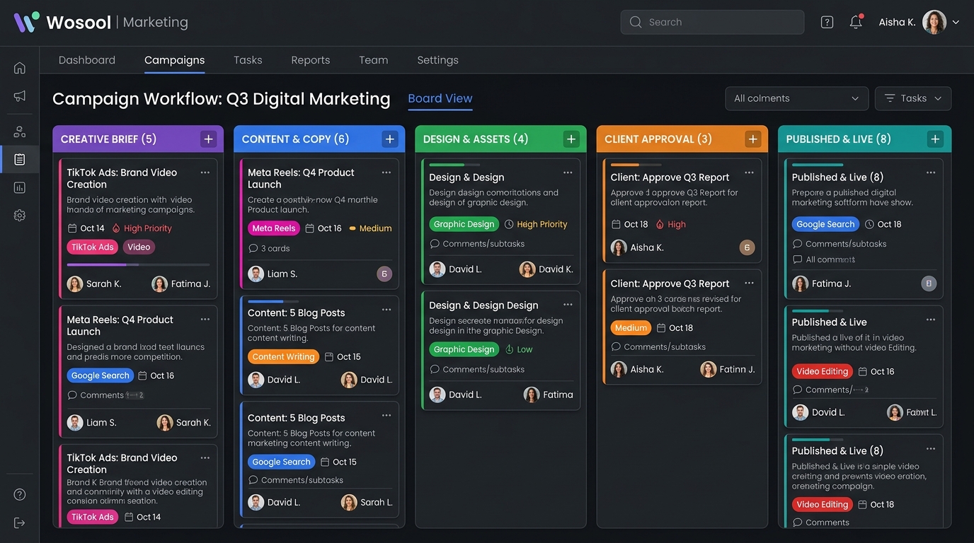
Task: Open options menu on the "Design & Design Design" card
Action: click(x=568, y=305)
